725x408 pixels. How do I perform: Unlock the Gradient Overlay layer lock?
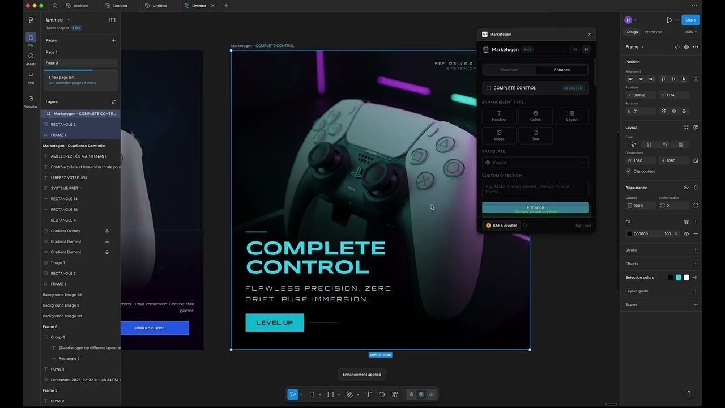coord(106,231)
